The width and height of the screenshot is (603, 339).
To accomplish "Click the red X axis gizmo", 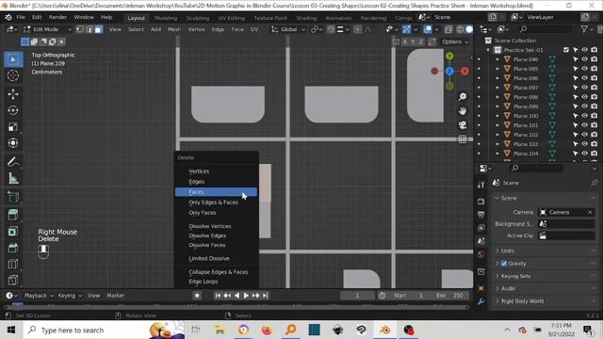I will click(464, 72).
